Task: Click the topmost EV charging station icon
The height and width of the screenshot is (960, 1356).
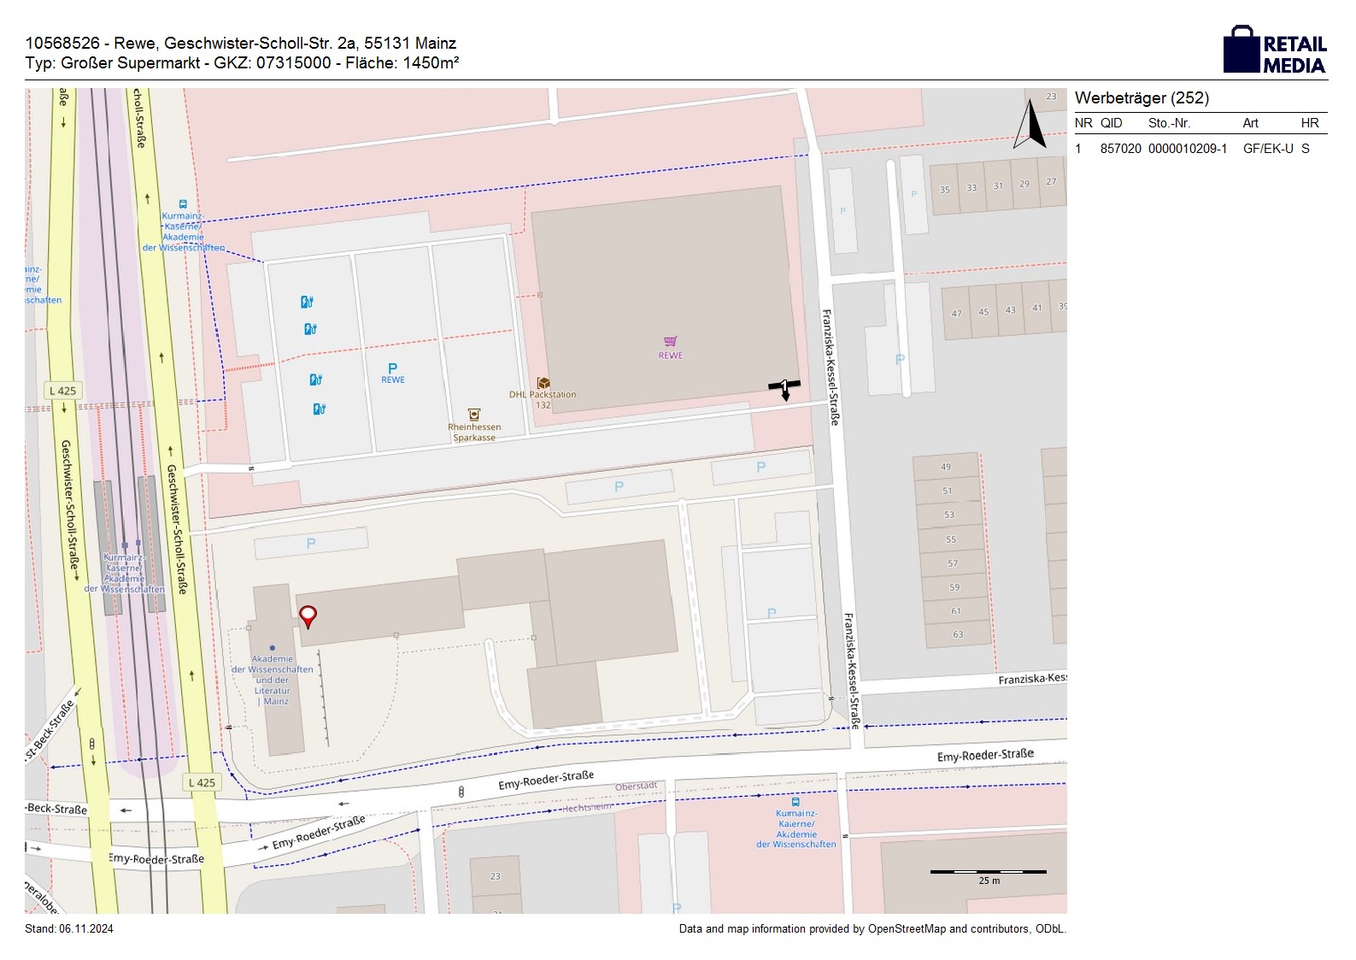Action: [307, 302]
